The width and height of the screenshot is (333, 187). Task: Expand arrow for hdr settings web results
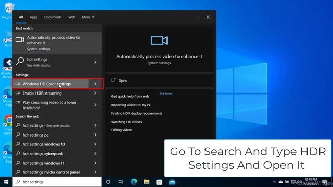(x=95, y=62)
